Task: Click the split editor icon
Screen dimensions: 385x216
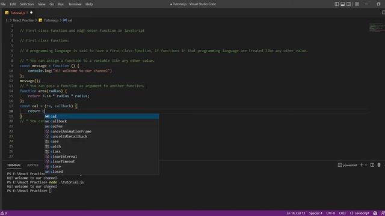Action: click(x=383, y=13)
